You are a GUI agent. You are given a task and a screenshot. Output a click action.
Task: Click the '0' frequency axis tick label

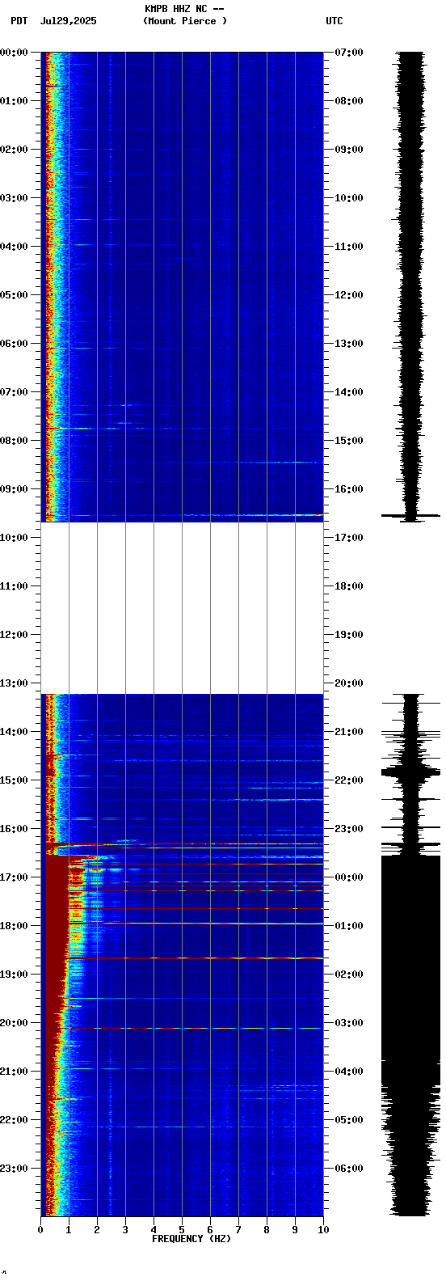[40, 1230]
